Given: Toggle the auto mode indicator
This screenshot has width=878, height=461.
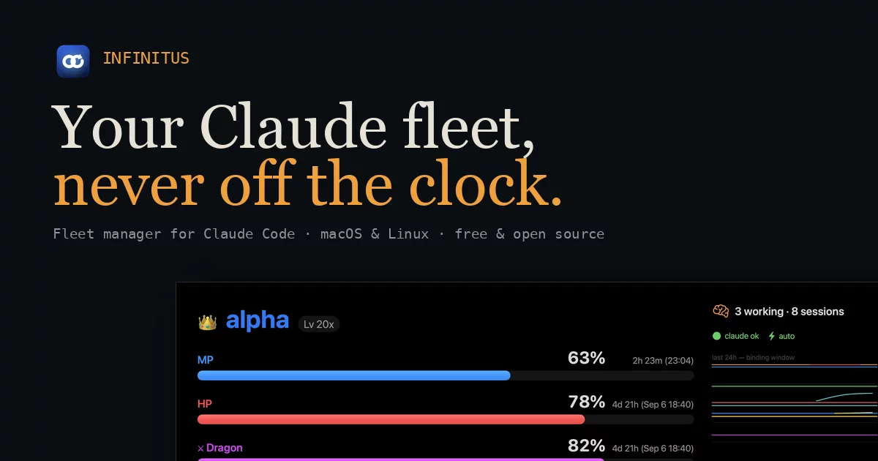Looking at the screenshot, I should coord(781,336).
